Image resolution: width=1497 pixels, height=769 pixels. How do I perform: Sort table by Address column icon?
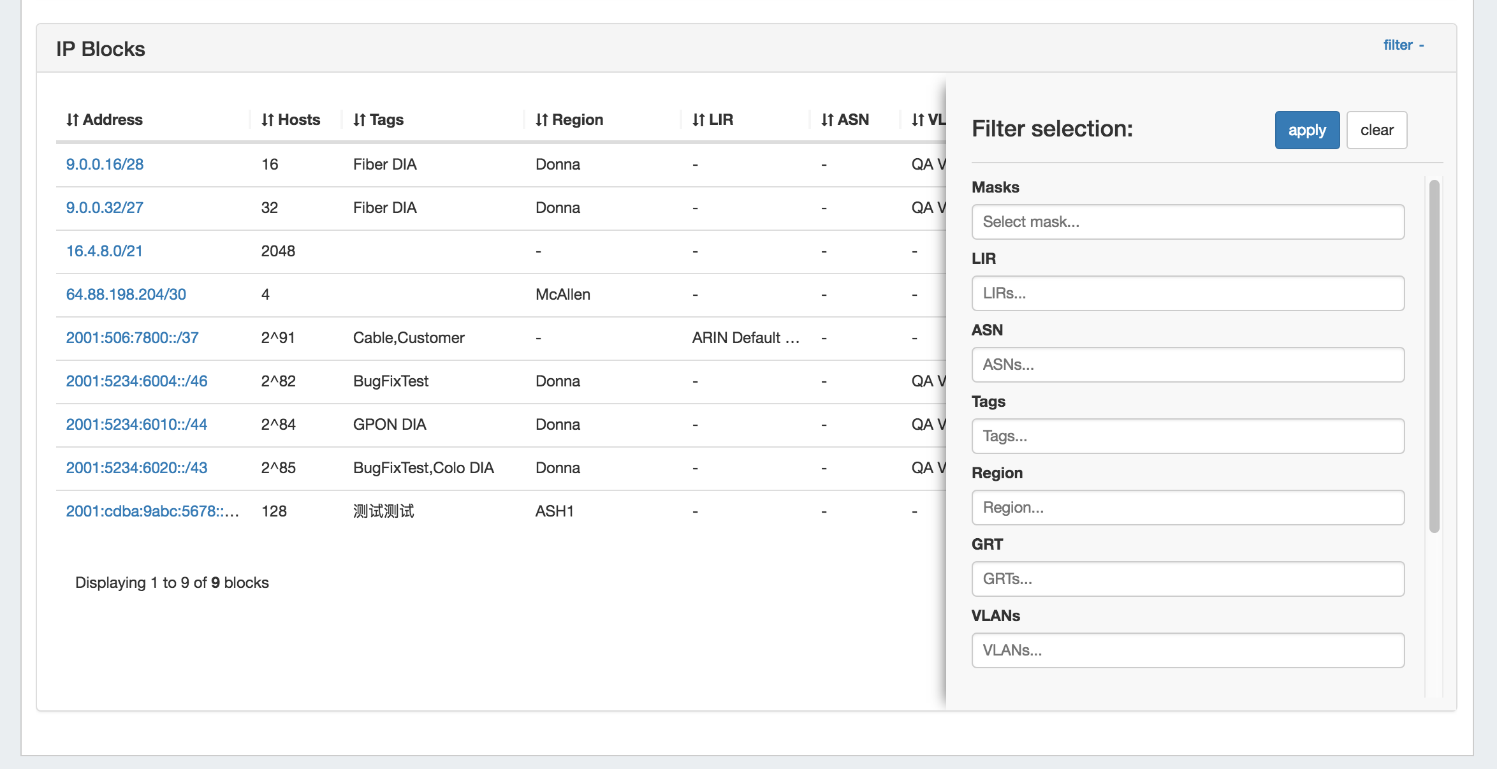tap(72, 120)
